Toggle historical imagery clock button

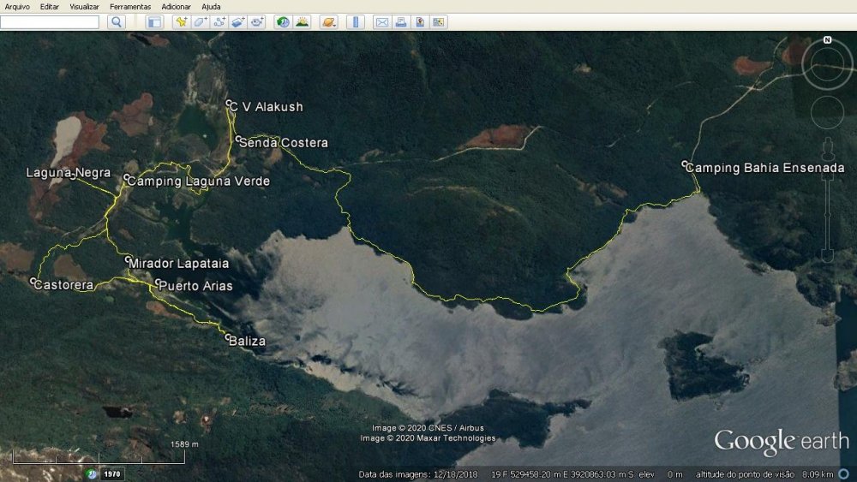283,22
